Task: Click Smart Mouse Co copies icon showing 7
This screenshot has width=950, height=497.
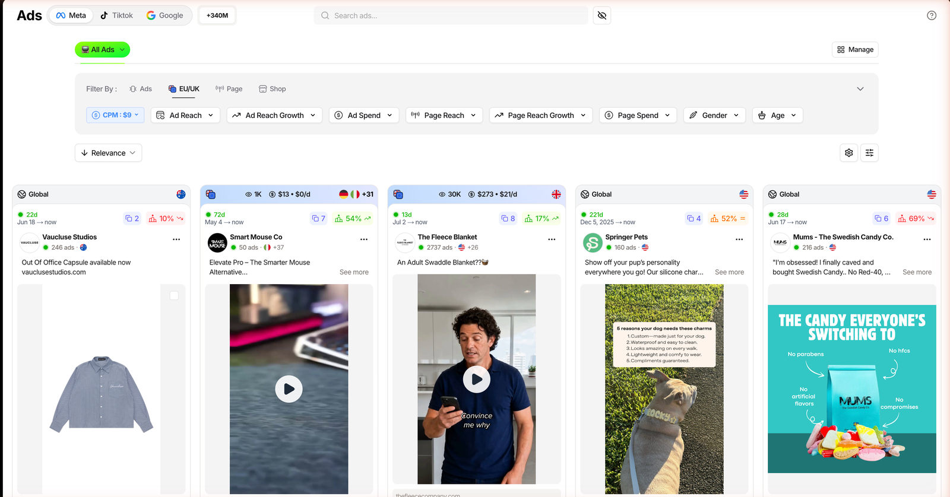Action: point(319,219)
